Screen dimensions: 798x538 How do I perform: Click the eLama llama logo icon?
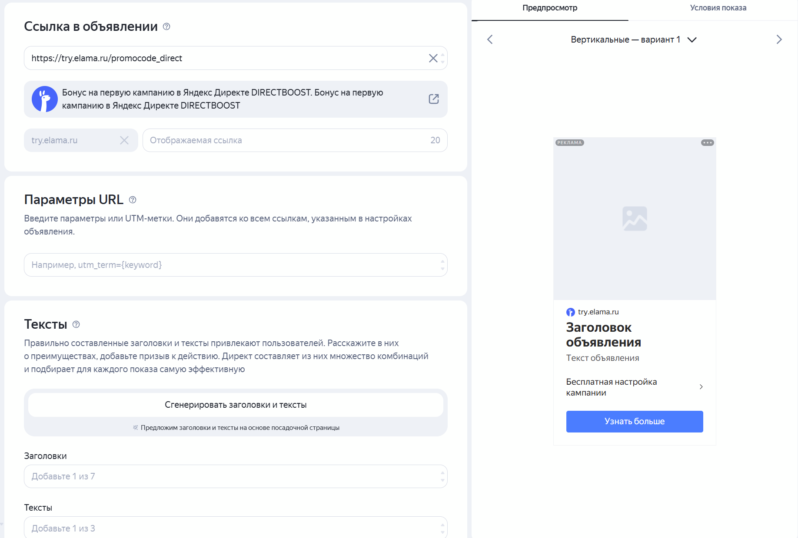(45, 99)
